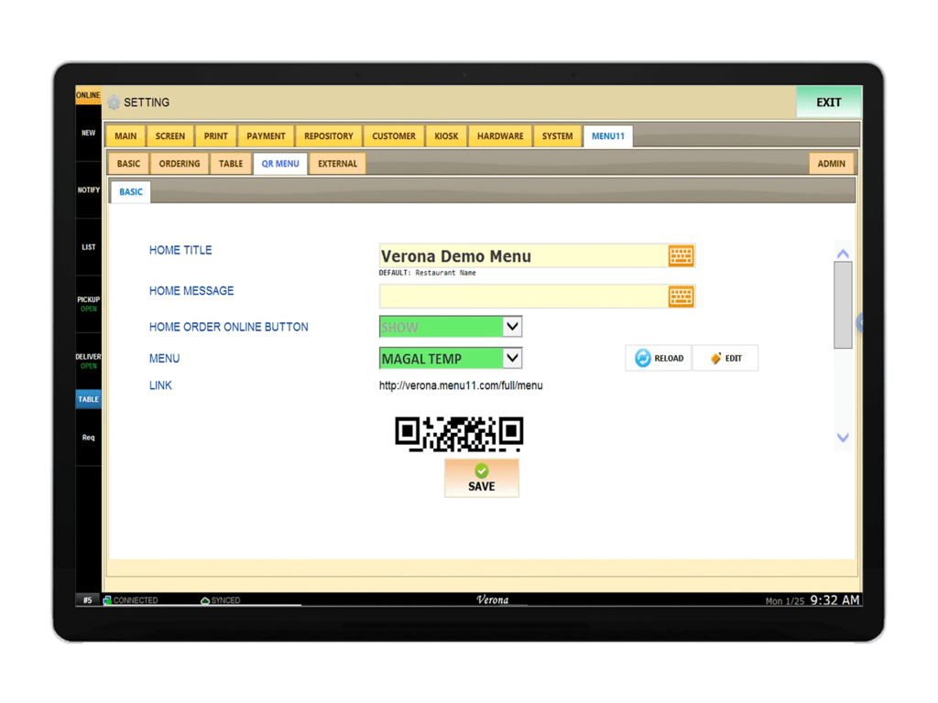Click the Settings gear icon
Screen dimensions: 938x703
pyautogui.click(x=114, y=103)
